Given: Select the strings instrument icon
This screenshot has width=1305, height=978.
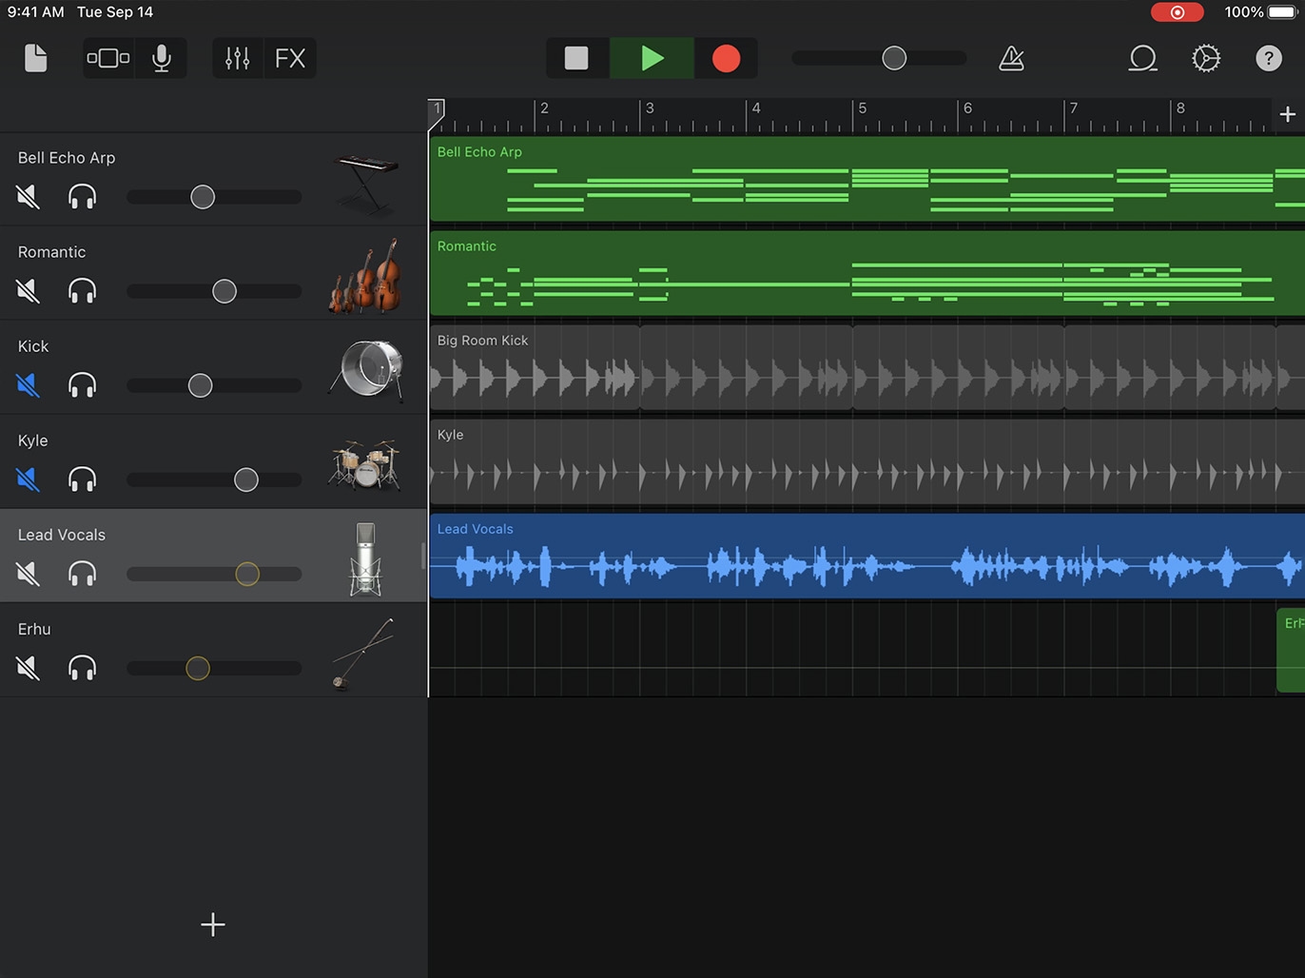Looking at the screenshot, I should click(x=366, y=275).
